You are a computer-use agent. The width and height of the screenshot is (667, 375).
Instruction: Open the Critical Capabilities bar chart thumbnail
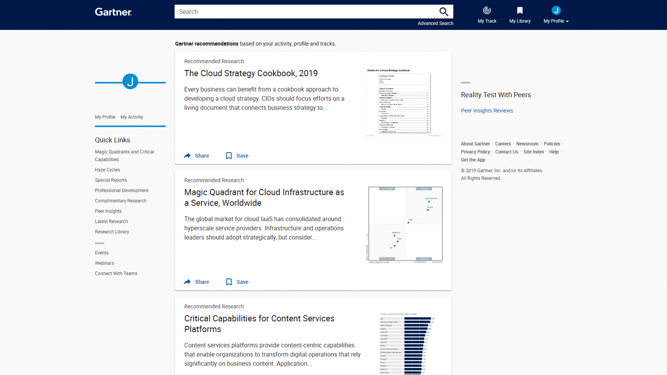[x=407, y=344]
